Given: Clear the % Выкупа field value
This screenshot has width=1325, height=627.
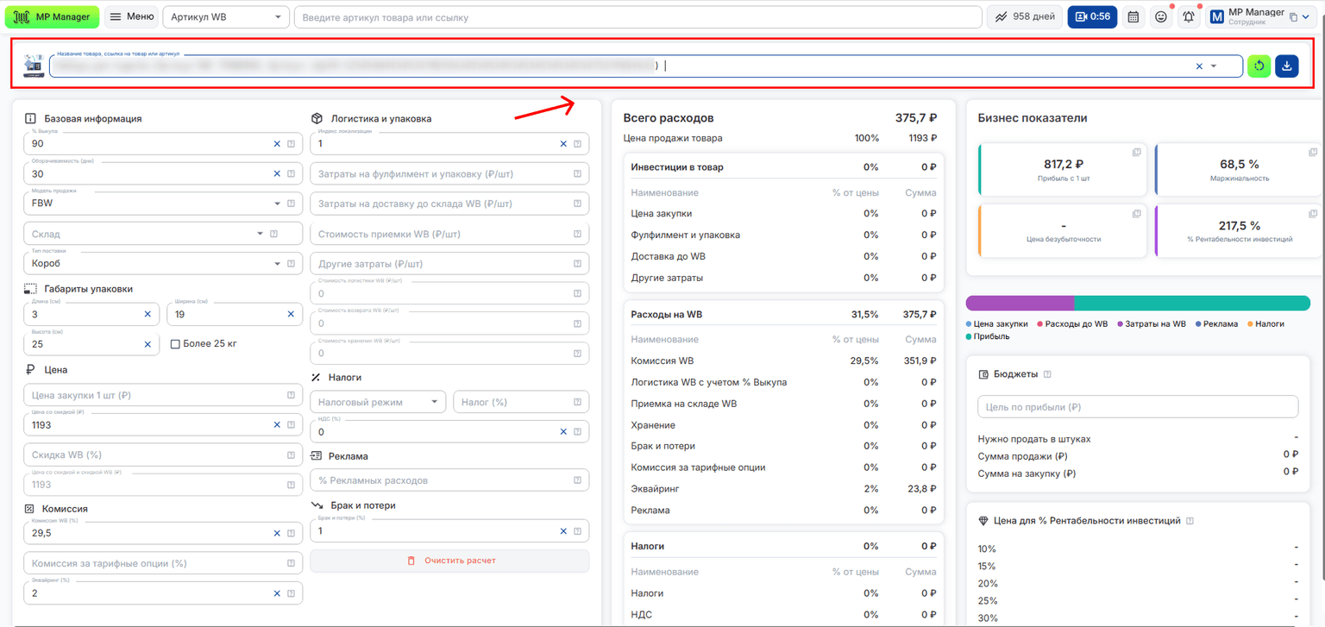Looking at the screenshot, I should (x=277, y=144).
